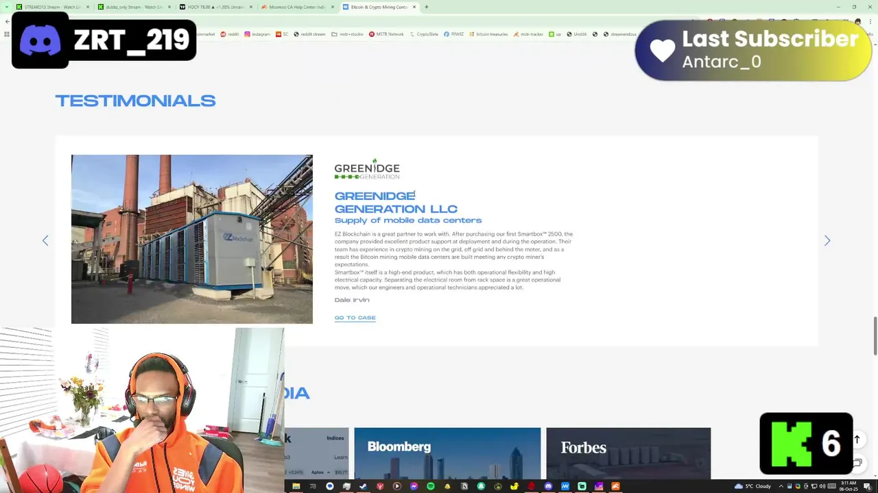Open the bitcoin treasuries bookmark
Image resolution: width=878 pixels, height=493 pixels.
pyautogui.click(x=488, y=34)
